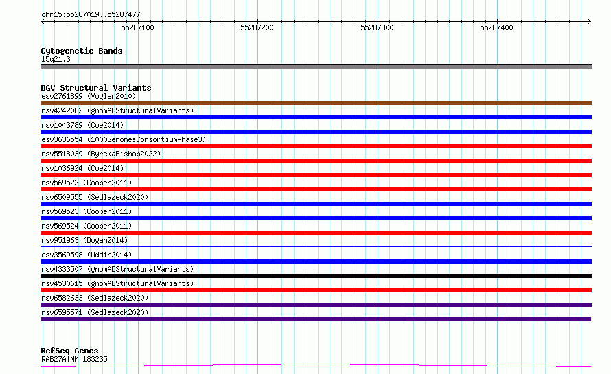611x374 pixels.
Task: Click the blue nsv4242082 variant bar
Action: (x=316, y=117)
